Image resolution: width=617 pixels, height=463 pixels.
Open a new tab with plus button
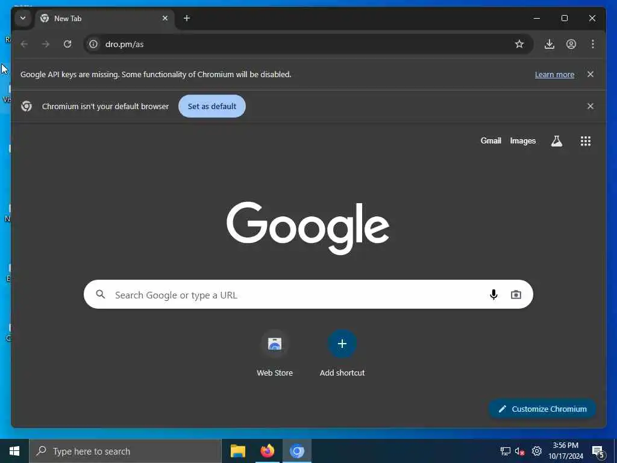[x=187, y=18]
